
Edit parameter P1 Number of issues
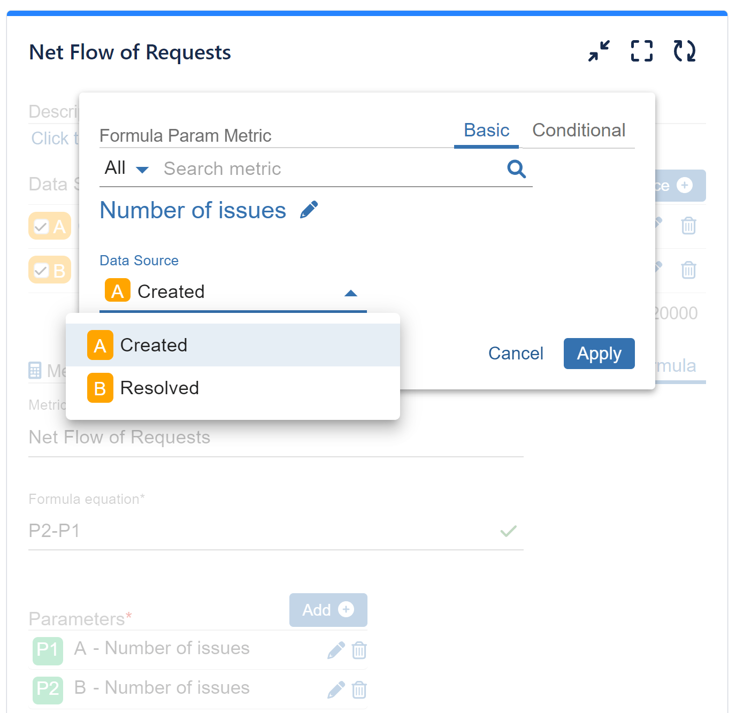(336, 649)
